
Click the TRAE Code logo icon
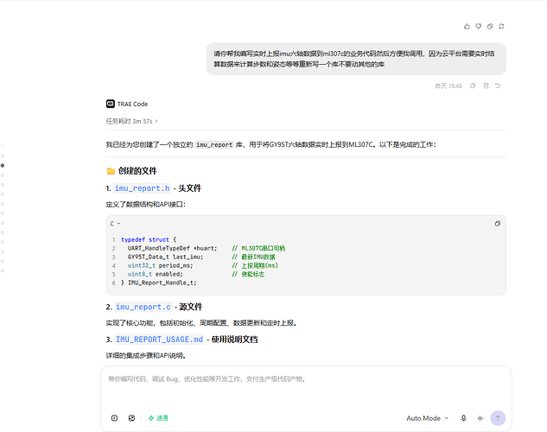[x=111, y=104]
